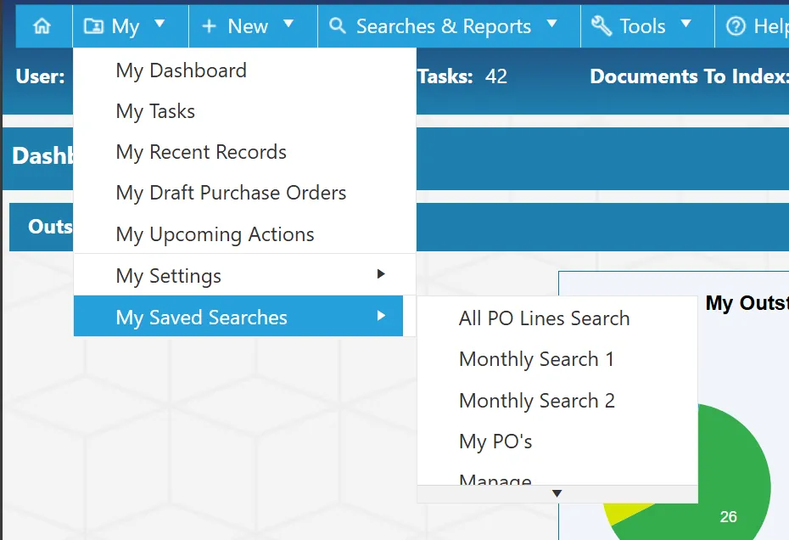The width and height of the screenshot is (789, 540).
Task: Select My Saved Searches entry
Action: coord(238,316)
